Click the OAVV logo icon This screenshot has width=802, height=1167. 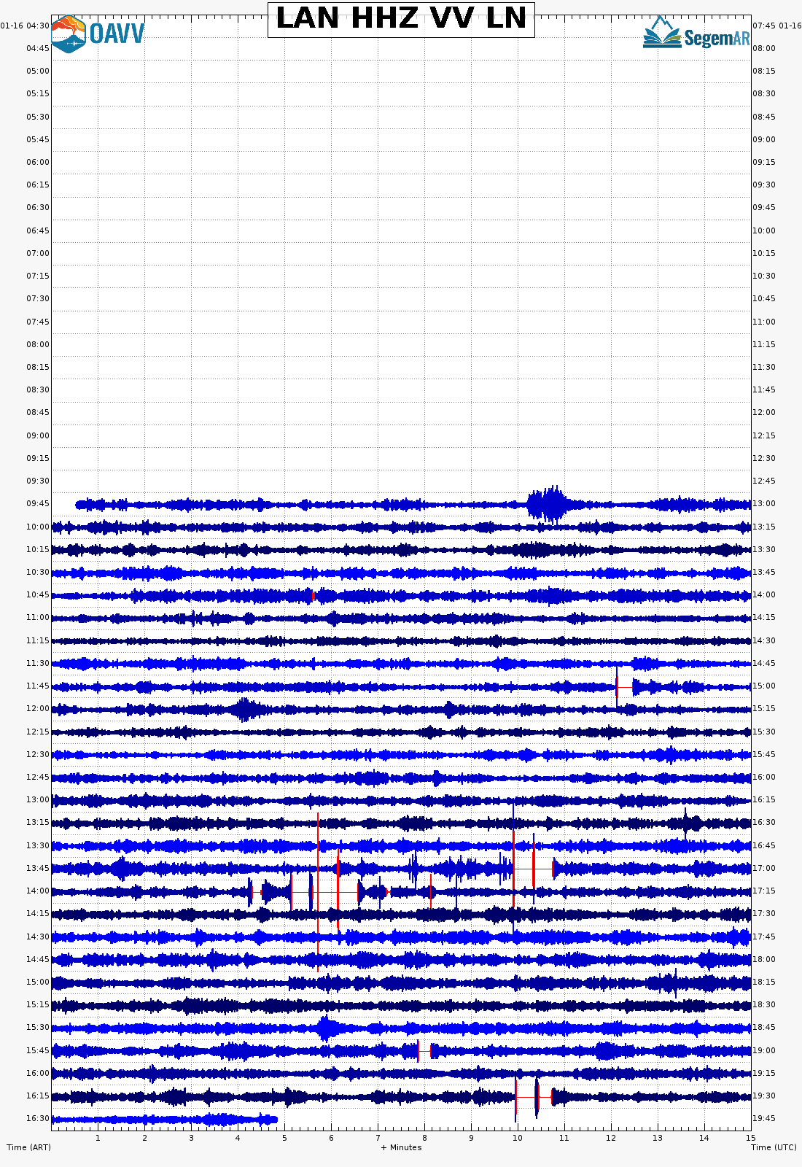pos(69,34)
